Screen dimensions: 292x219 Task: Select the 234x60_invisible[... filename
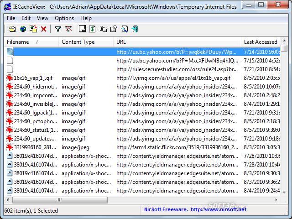36,104
